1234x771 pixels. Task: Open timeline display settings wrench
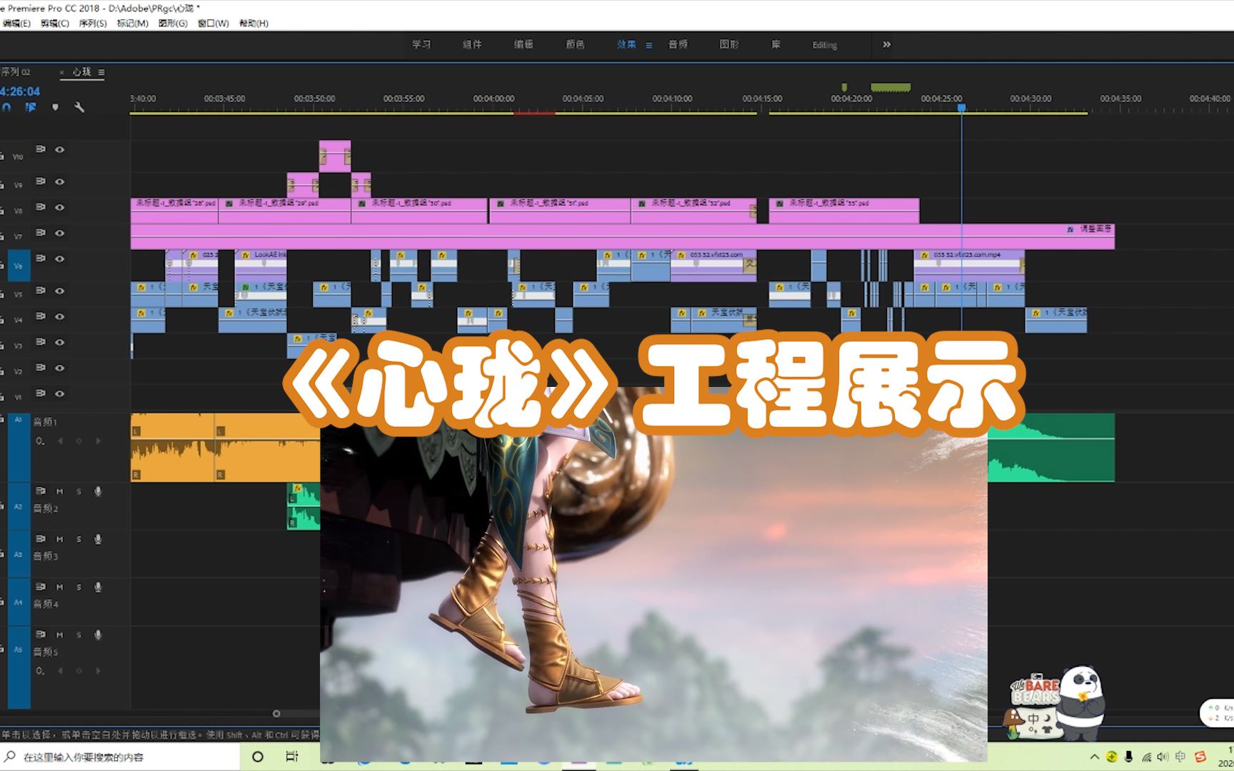point(79,107)
